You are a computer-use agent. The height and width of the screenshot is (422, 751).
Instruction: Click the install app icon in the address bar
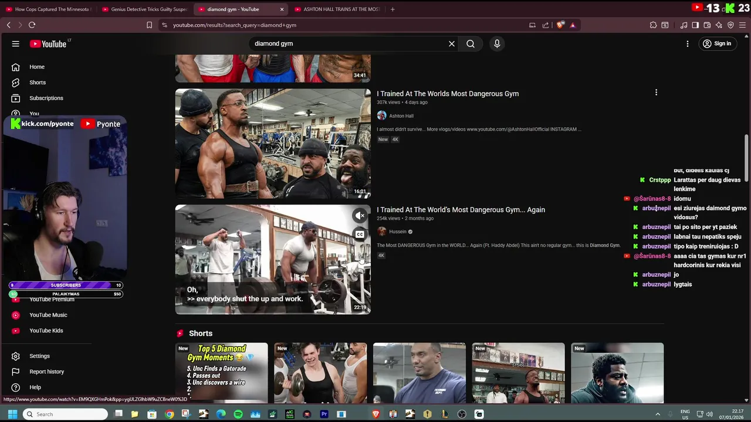pyautogui.click(x=532, y=25)
